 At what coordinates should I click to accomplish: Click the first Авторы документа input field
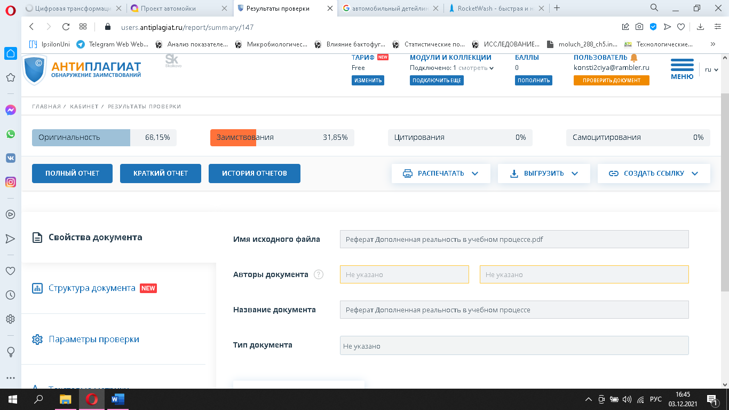(x=404, y=274)
